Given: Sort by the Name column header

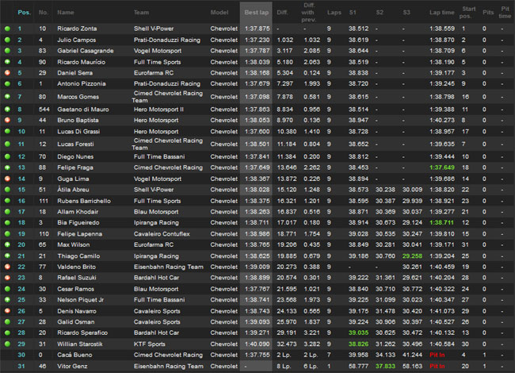Looking at the screenshot, I should 65,13.
